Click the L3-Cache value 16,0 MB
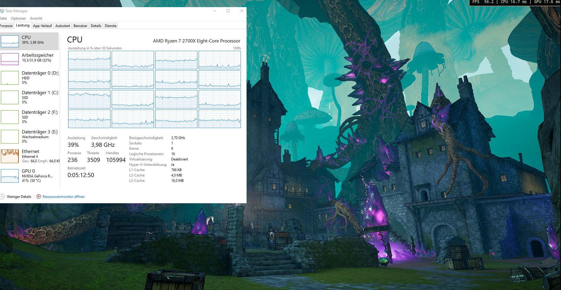561x290 pixels. click(x=177, y=181)
